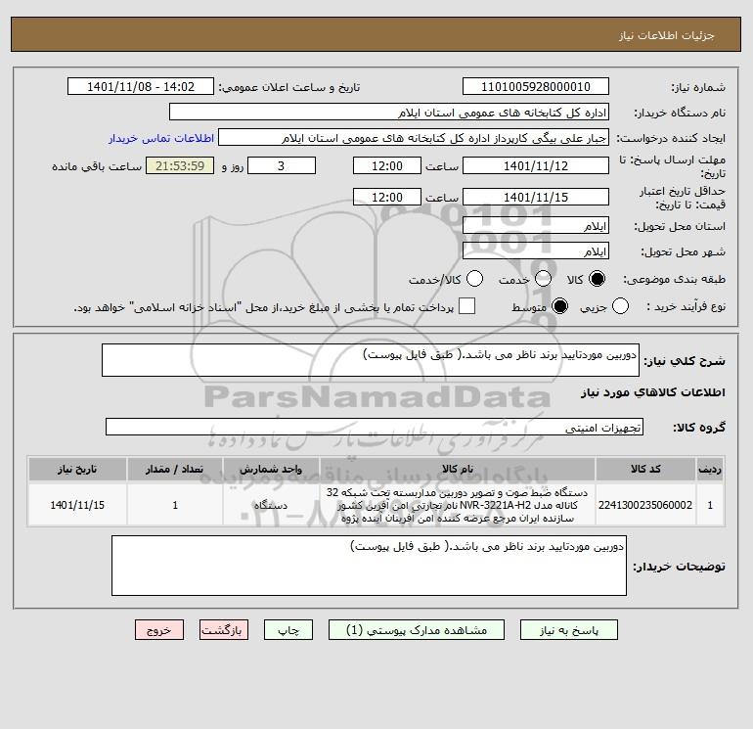This screenshot has width=753, height=729.
Task: Open اطلاعات تماس خریدار link
Action: tap(161, 138)
